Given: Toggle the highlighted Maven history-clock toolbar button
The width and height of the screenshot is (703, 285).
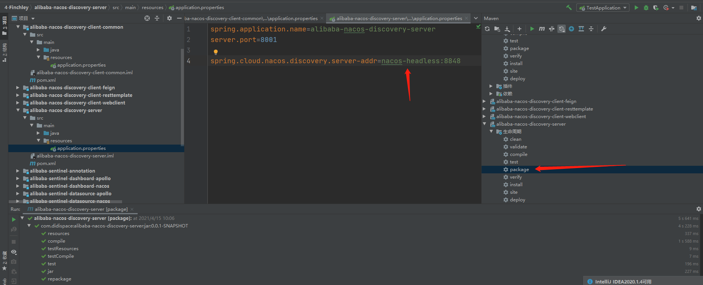Looking at the screenshot, I should click(562, 29).
